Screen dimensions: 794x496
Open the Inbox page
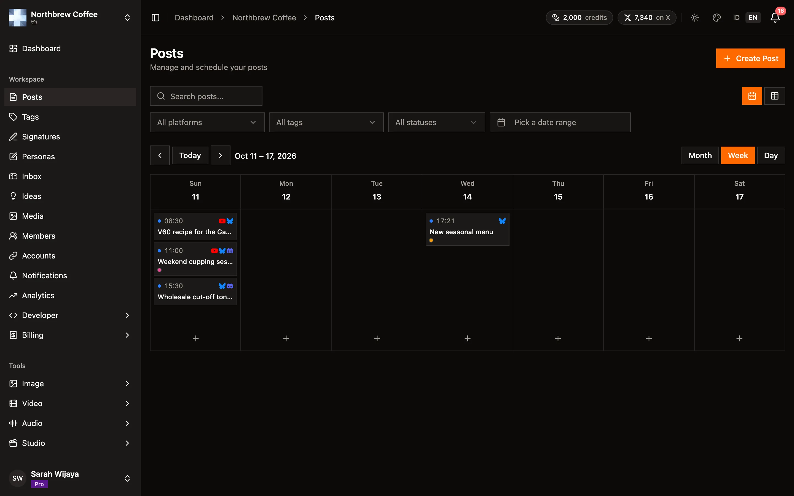(x=70, y=176)
